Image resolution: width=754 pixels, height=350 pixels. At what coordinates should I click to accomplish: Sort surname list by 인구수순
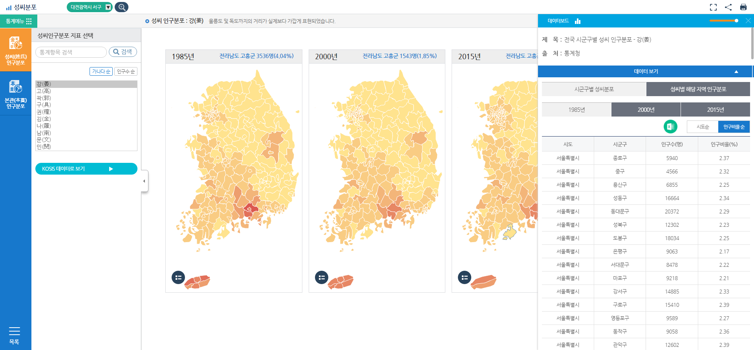coord(126,71)
